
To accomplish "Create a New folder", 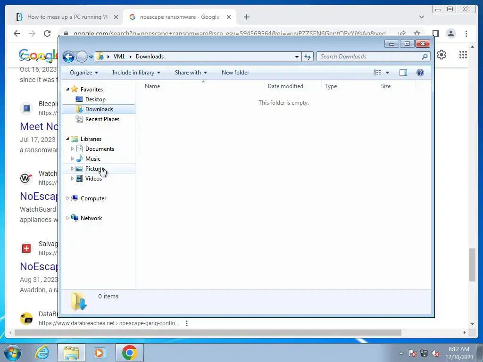I will (x=235, y=73).
